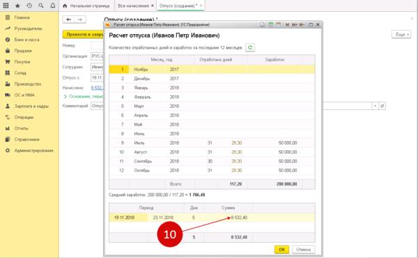Open the notifications bell icon

(53, 6)
